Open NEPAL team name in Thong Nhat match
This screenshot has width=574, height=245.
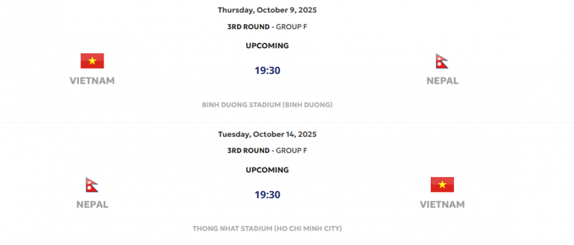coord(92,204)
